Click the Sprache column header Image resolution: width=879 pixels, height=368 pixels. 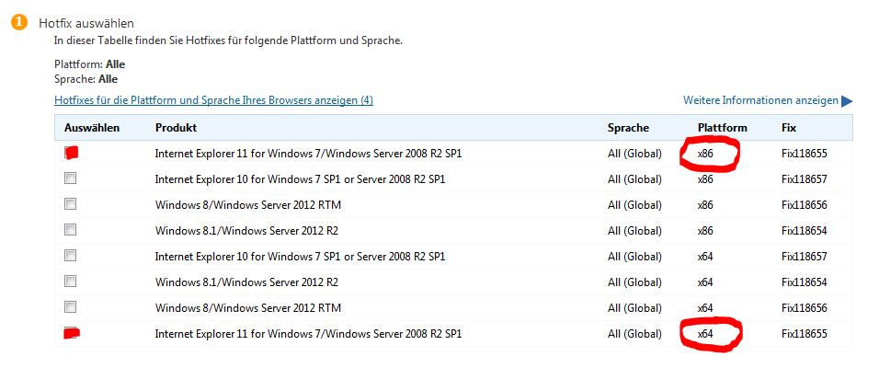tap(628, 127)
